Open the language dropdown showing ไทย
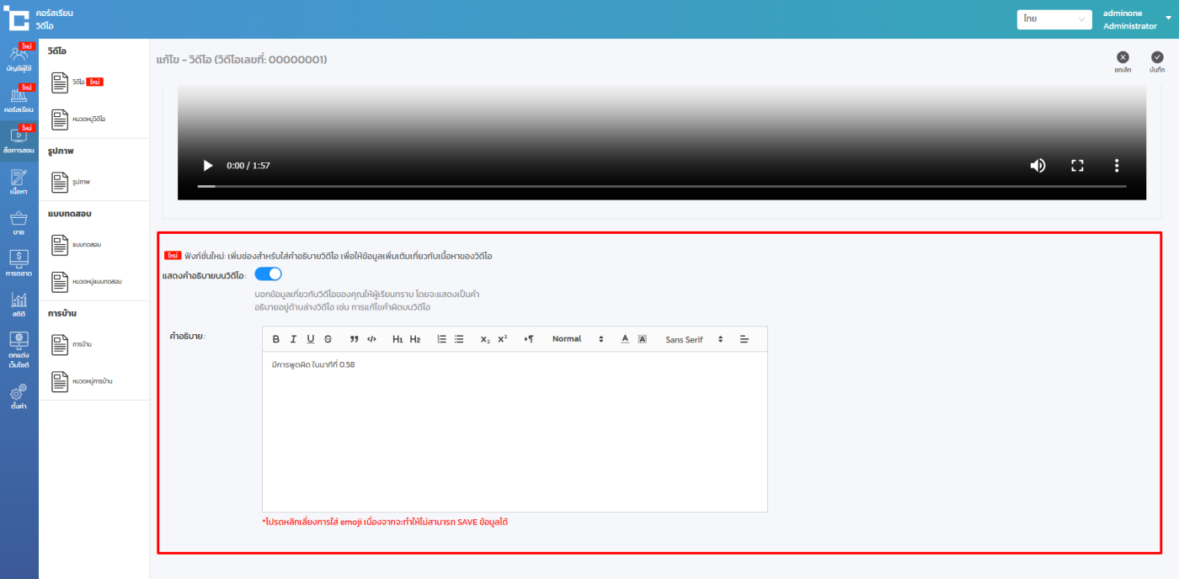The width and height of the screenshot is (1179, 579). tap(1054, 19)
